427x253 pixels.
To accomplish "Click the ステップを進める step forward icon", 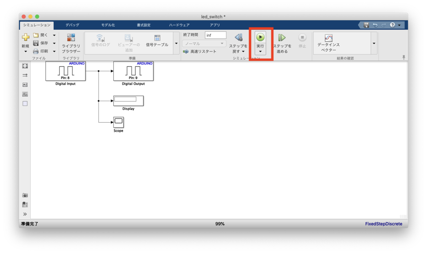I will pyautogui.click(x=282, y=38).
